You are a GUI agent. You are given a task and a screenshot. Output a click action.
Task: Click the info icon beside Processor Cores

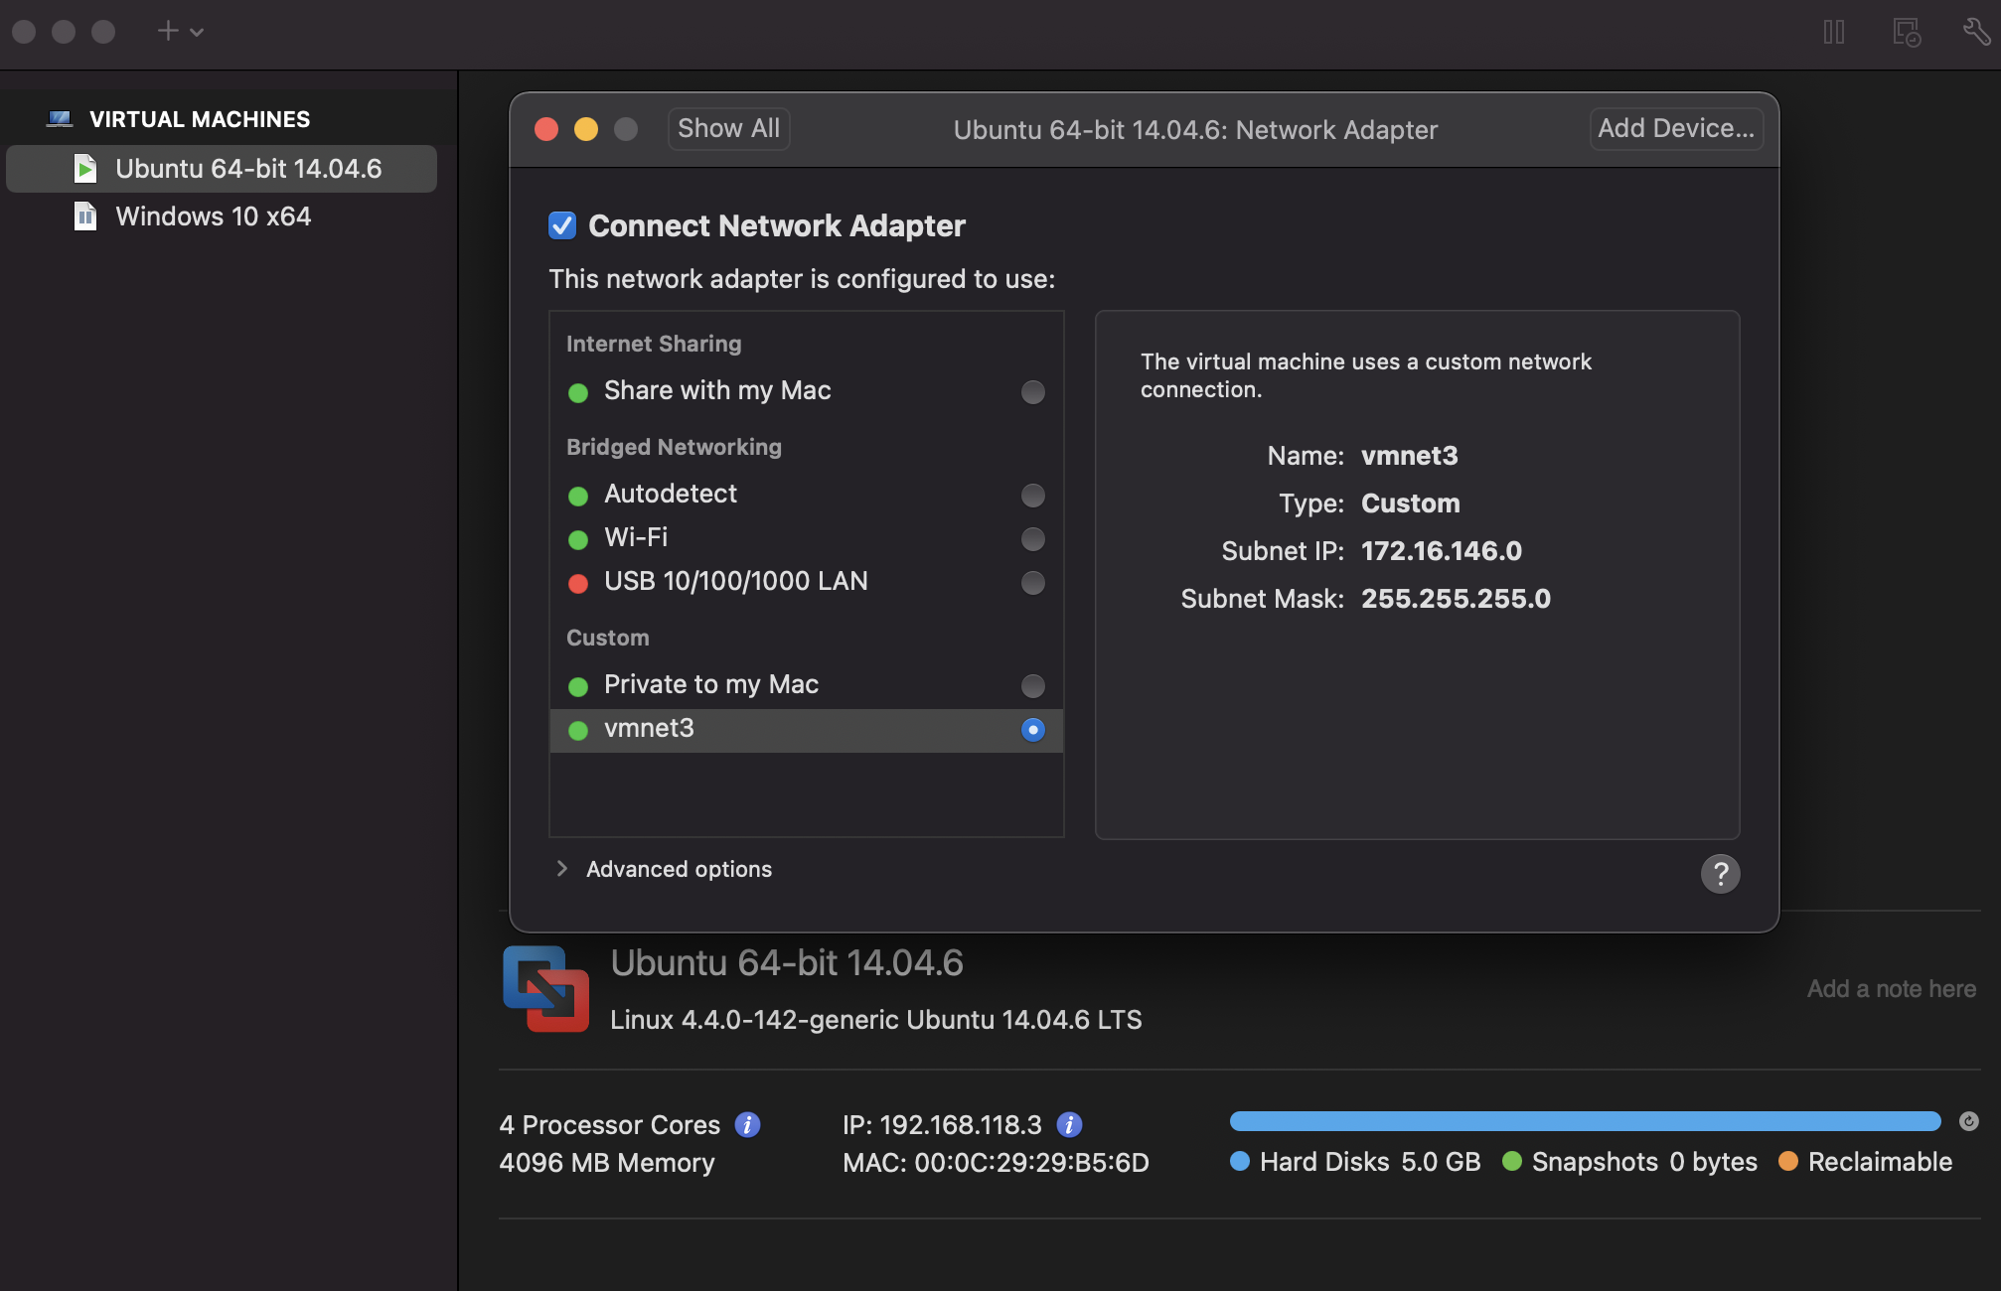coord(747,1124)
